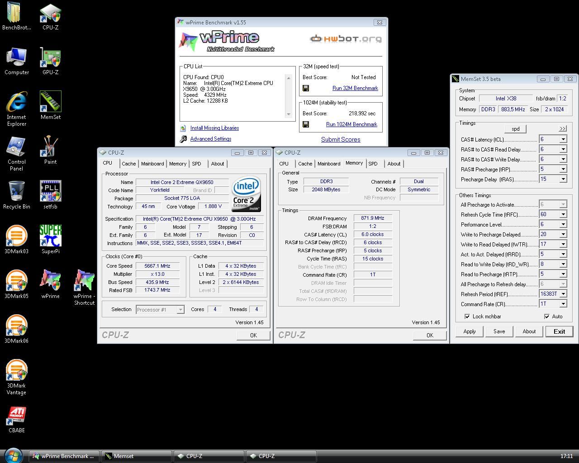Launch 3DMark Vantage from the desktop

17,377
